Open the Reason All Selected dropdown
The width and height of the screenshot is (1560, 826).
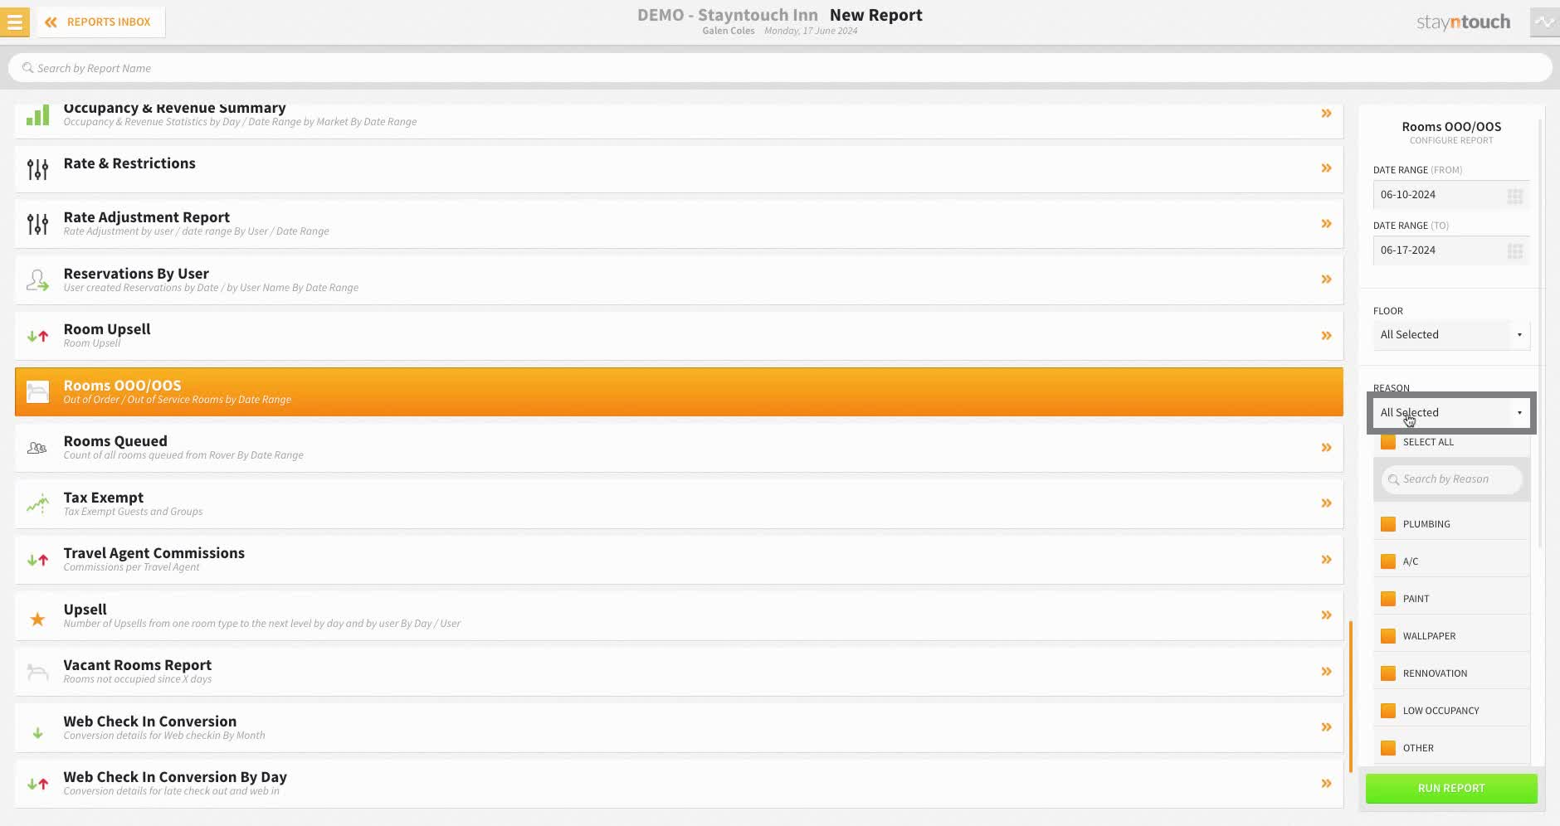tap(1451, 413)
